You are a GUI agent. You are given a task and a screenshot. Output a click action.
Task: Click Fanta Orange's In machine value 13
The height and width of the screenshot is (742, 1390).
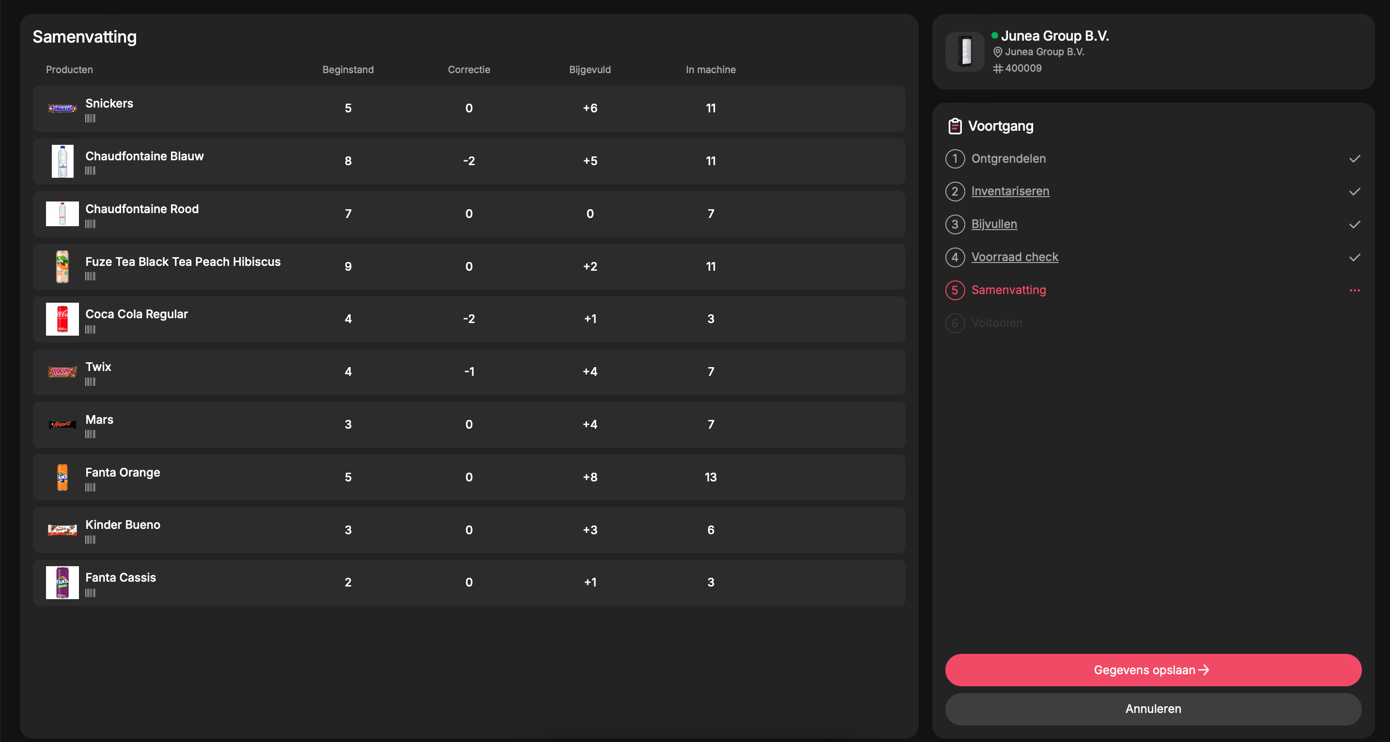[710, 478]
